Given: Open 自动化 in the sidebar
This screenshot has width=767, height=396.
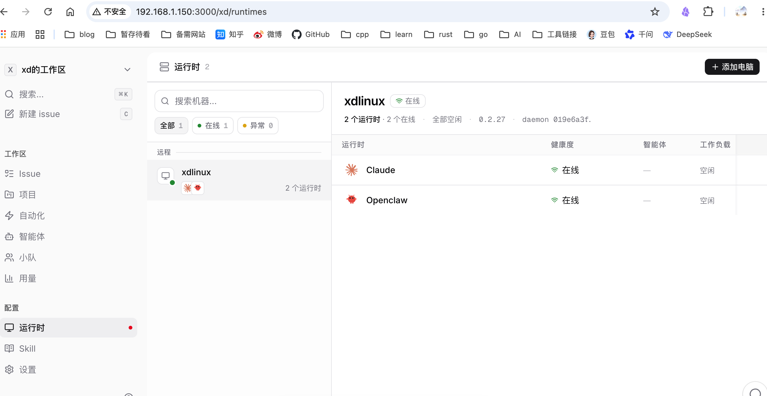Looking at the screenshot, I should (x=68, y=216).
